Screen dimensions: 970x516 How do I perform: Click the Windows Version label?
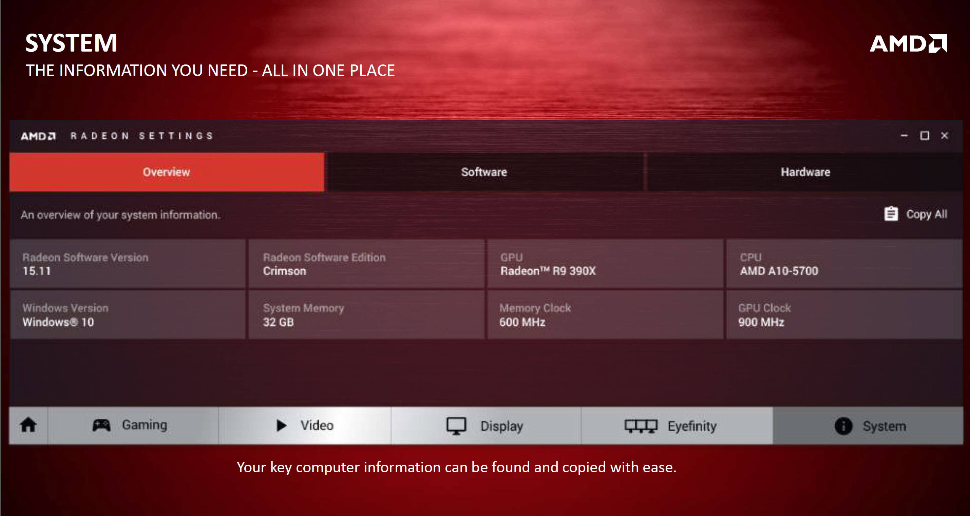[65, 308]
